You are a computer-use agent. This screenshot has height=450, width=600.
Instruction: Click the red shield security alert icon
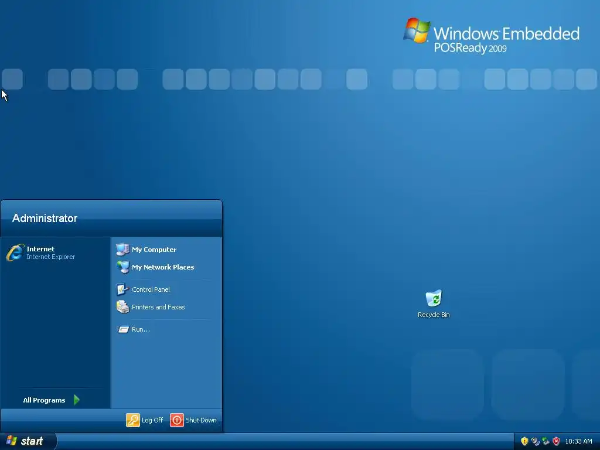(x=557, y=441)
